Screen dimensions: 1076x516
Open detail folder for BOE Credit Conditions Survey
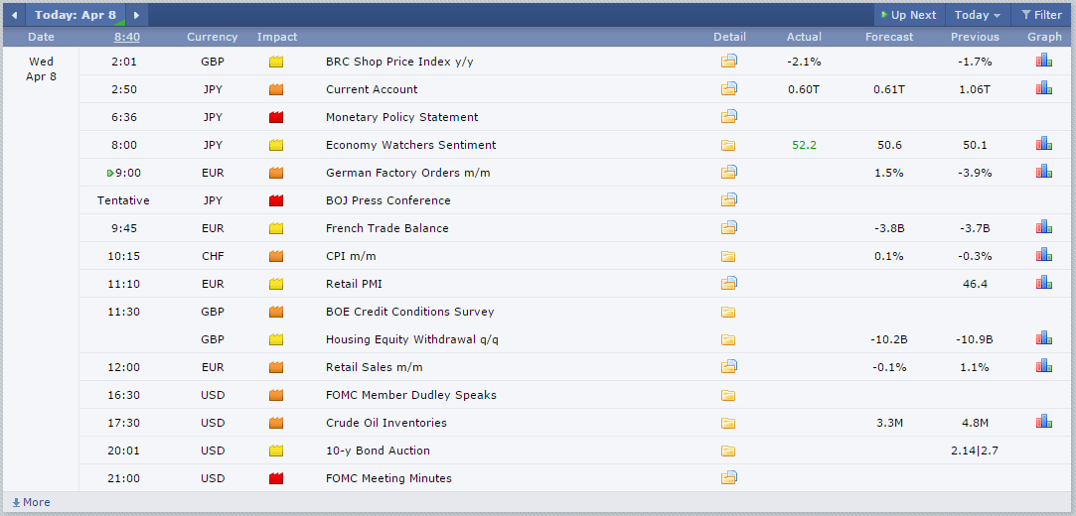(x=729, y=312)
